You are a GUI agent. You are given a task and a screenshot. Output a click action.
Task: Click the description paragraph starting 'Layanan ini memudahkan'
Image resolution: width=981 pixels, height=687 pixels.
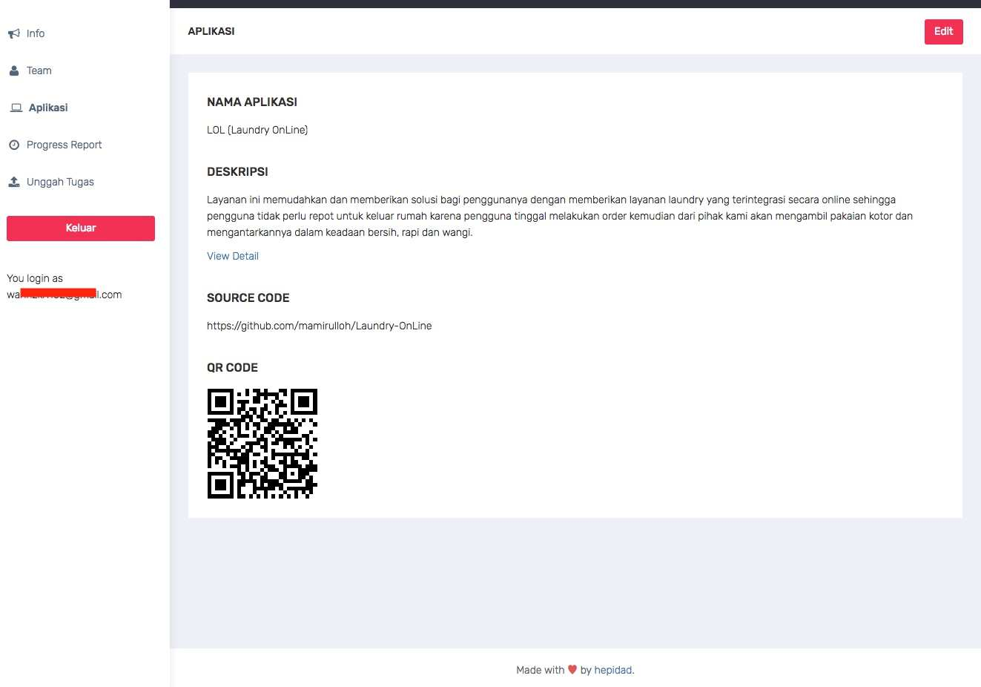click(x=560, y=216)
